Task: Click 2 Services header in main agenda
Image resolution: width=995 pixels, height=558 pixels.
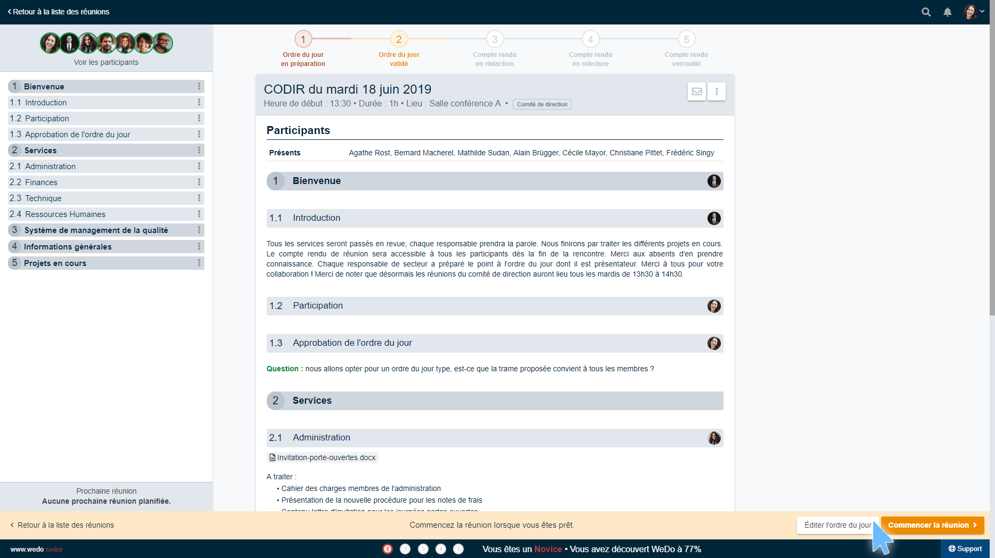Action: [495, 401]
